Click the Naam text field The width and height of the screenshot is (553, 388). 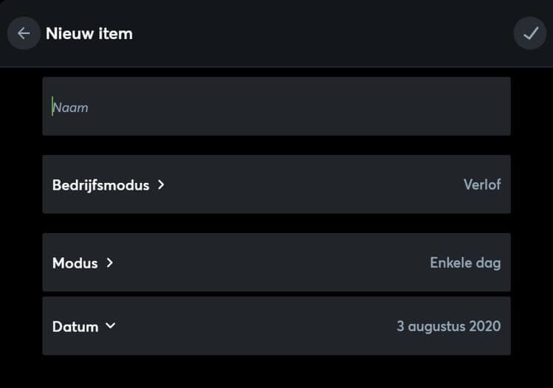pos(276,106)
